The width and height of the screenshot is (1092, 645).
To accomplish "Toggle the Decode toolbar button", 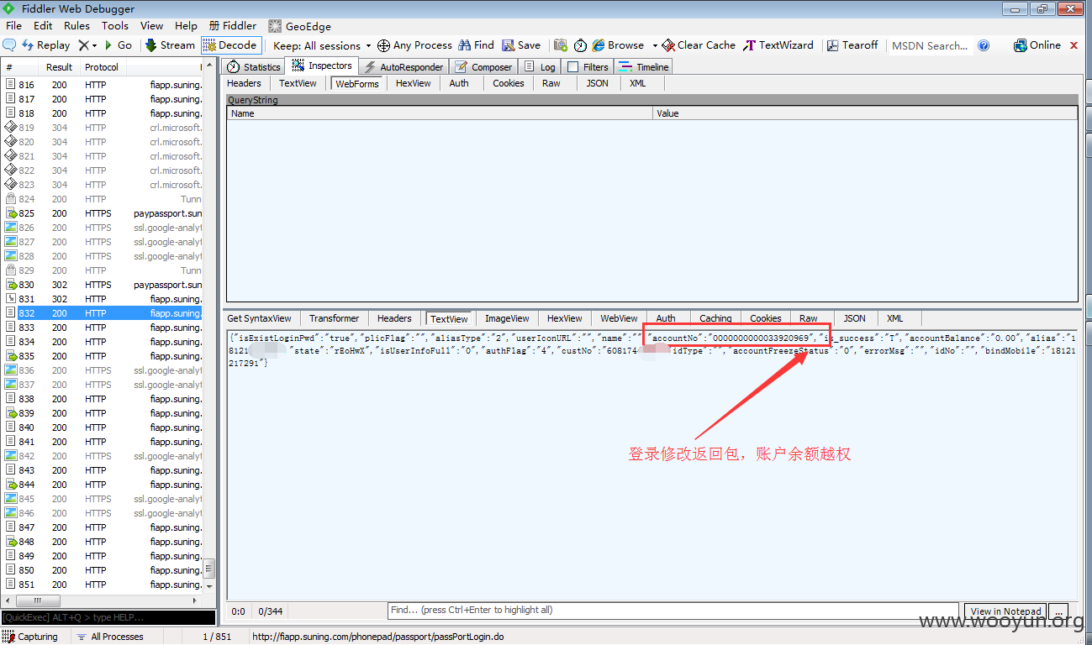I will tap(231, 45).
